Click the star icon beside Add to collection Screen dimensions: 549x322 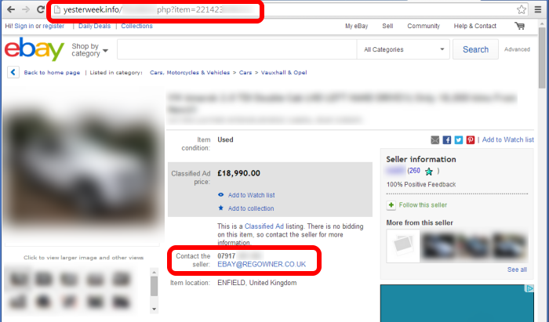221,208
